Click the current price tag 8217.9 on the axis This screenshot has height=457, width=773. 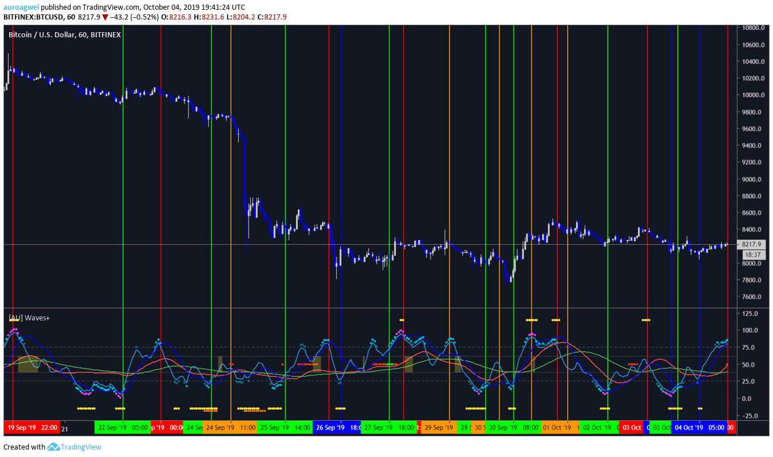pos(751,244)
